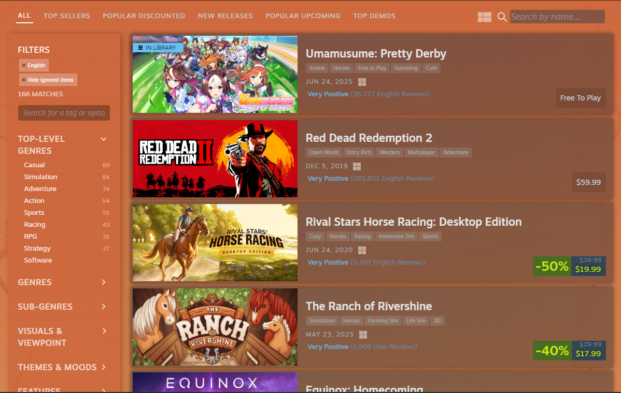Click the Open World tag
The height and width of the screenshot is (393, 621).
[x=323, y=152]
